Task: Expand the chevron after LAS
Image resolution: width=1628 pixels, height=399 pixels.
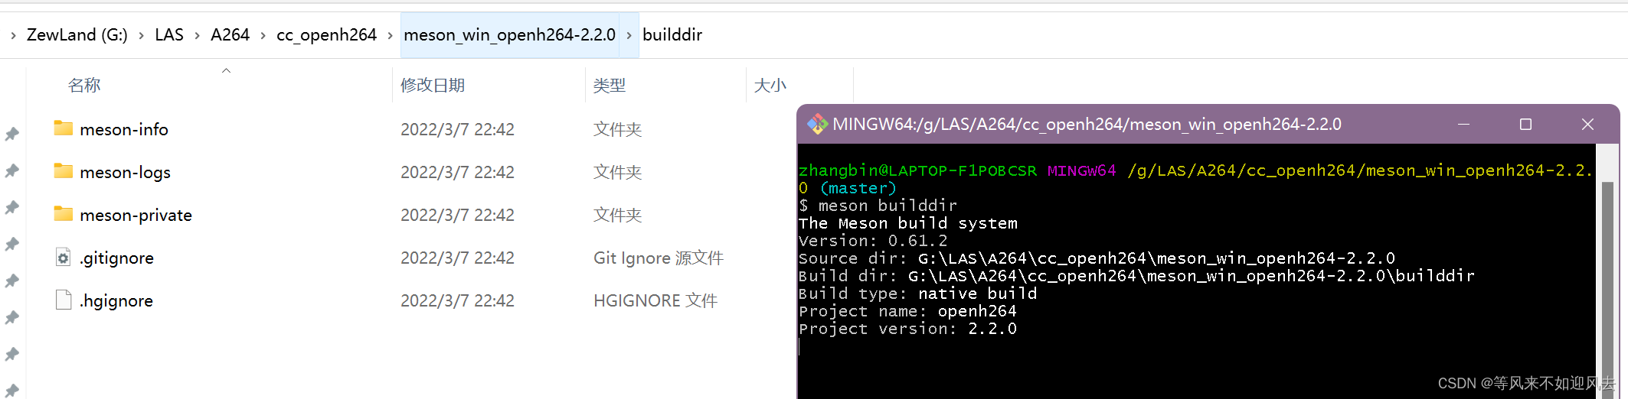Action: [197, 35]
